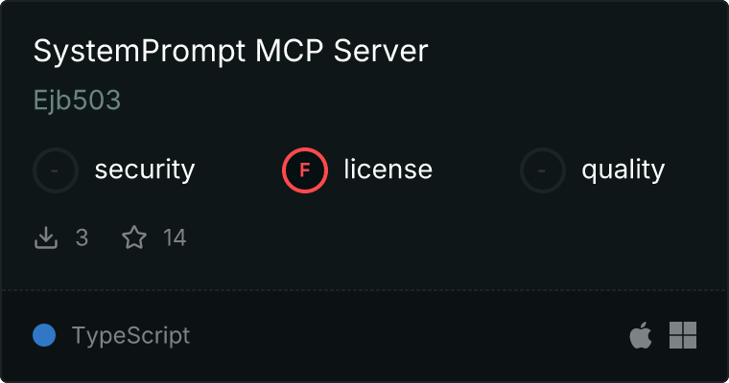Select the license label
The width and height of the screenshot is (729, 383).
click(x=388, y=169)
